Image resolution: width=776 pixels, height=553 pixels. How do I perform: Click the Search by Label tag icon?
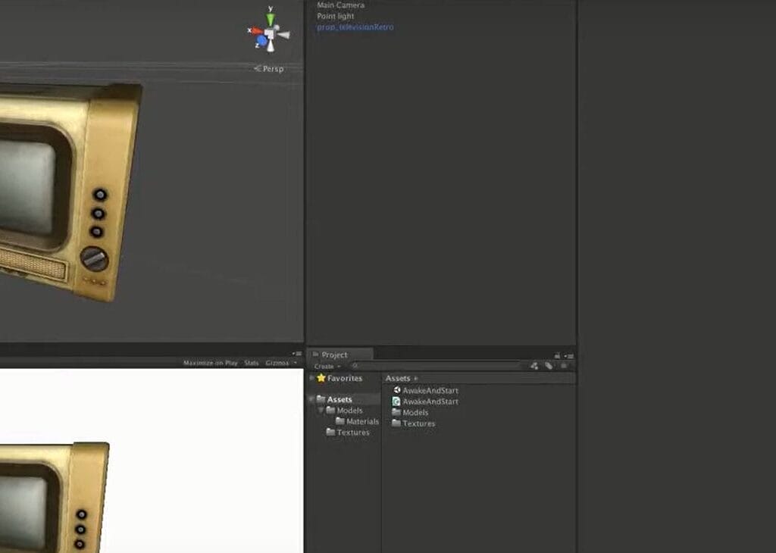click(x=549, y=366)
